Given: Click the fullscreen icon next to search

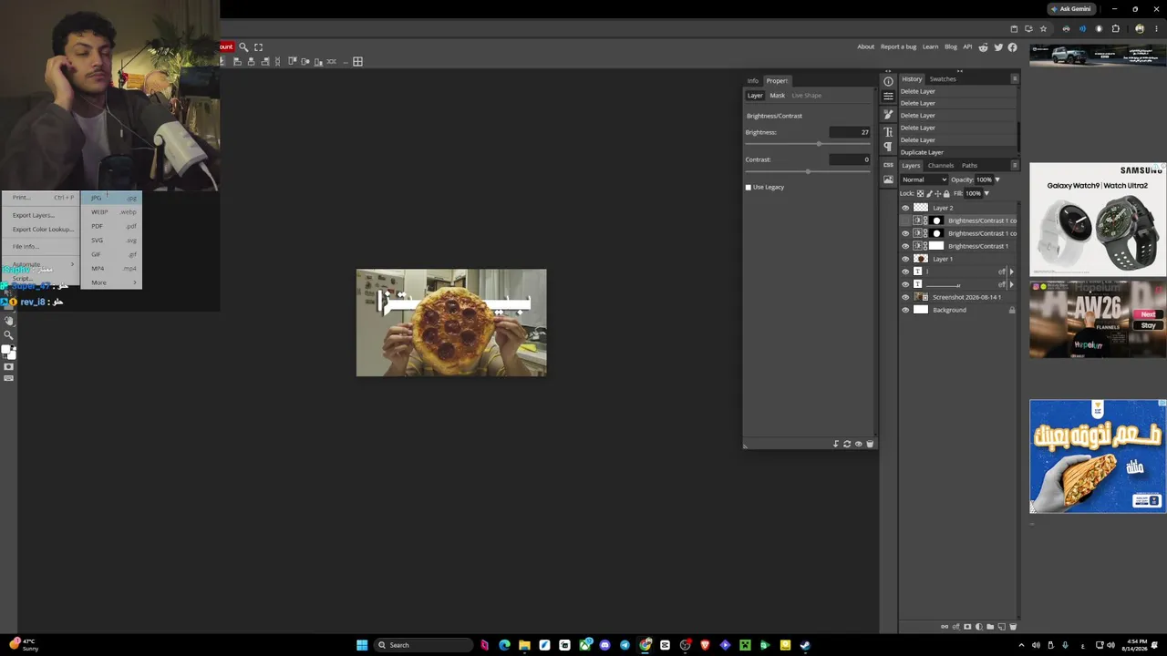Looking at the screenshot, I should (x=258, y=46).
